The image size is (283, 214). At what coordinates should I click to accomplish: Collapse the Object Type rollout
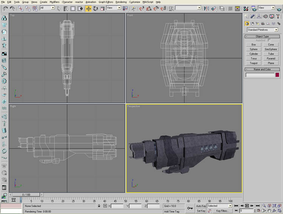(x=262, y=36)
